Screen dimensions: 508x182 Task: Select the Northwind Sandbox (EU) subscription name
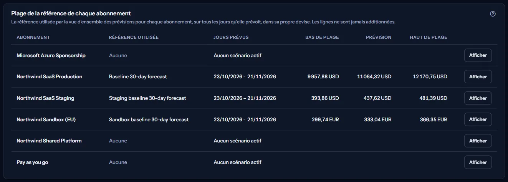click(46, 119)
